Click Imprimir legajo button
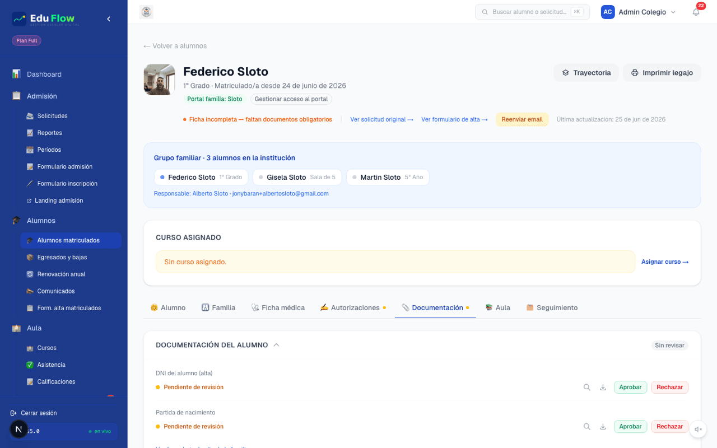Image resolution: width=717 pixels, height=448 pixels. click(x=662, y=73)
